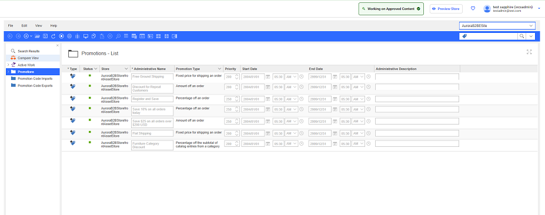This screenshot has height=215, width=545.
Task: Save with the floppy disk icon
Action: click(45, 36)
